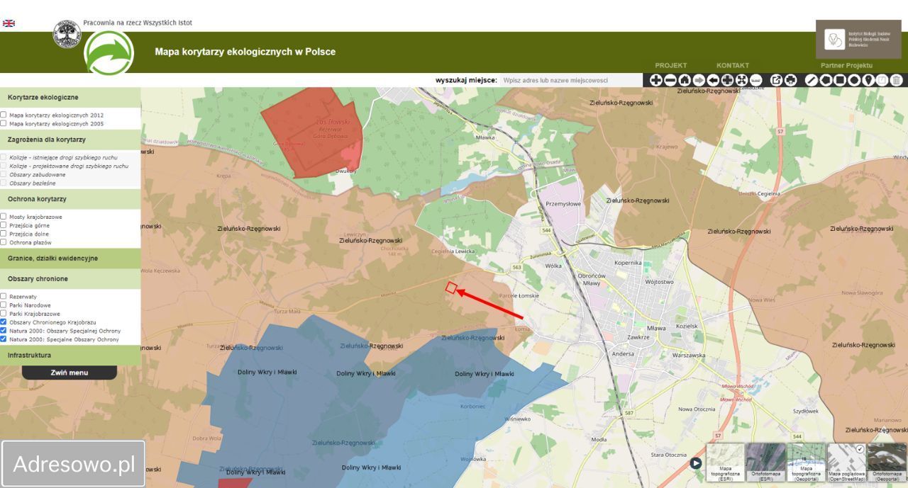The width and height of the screenshot is (908, 488).
Task: Tick the Przejścia górne checkbox
Action: click(4, 225)
